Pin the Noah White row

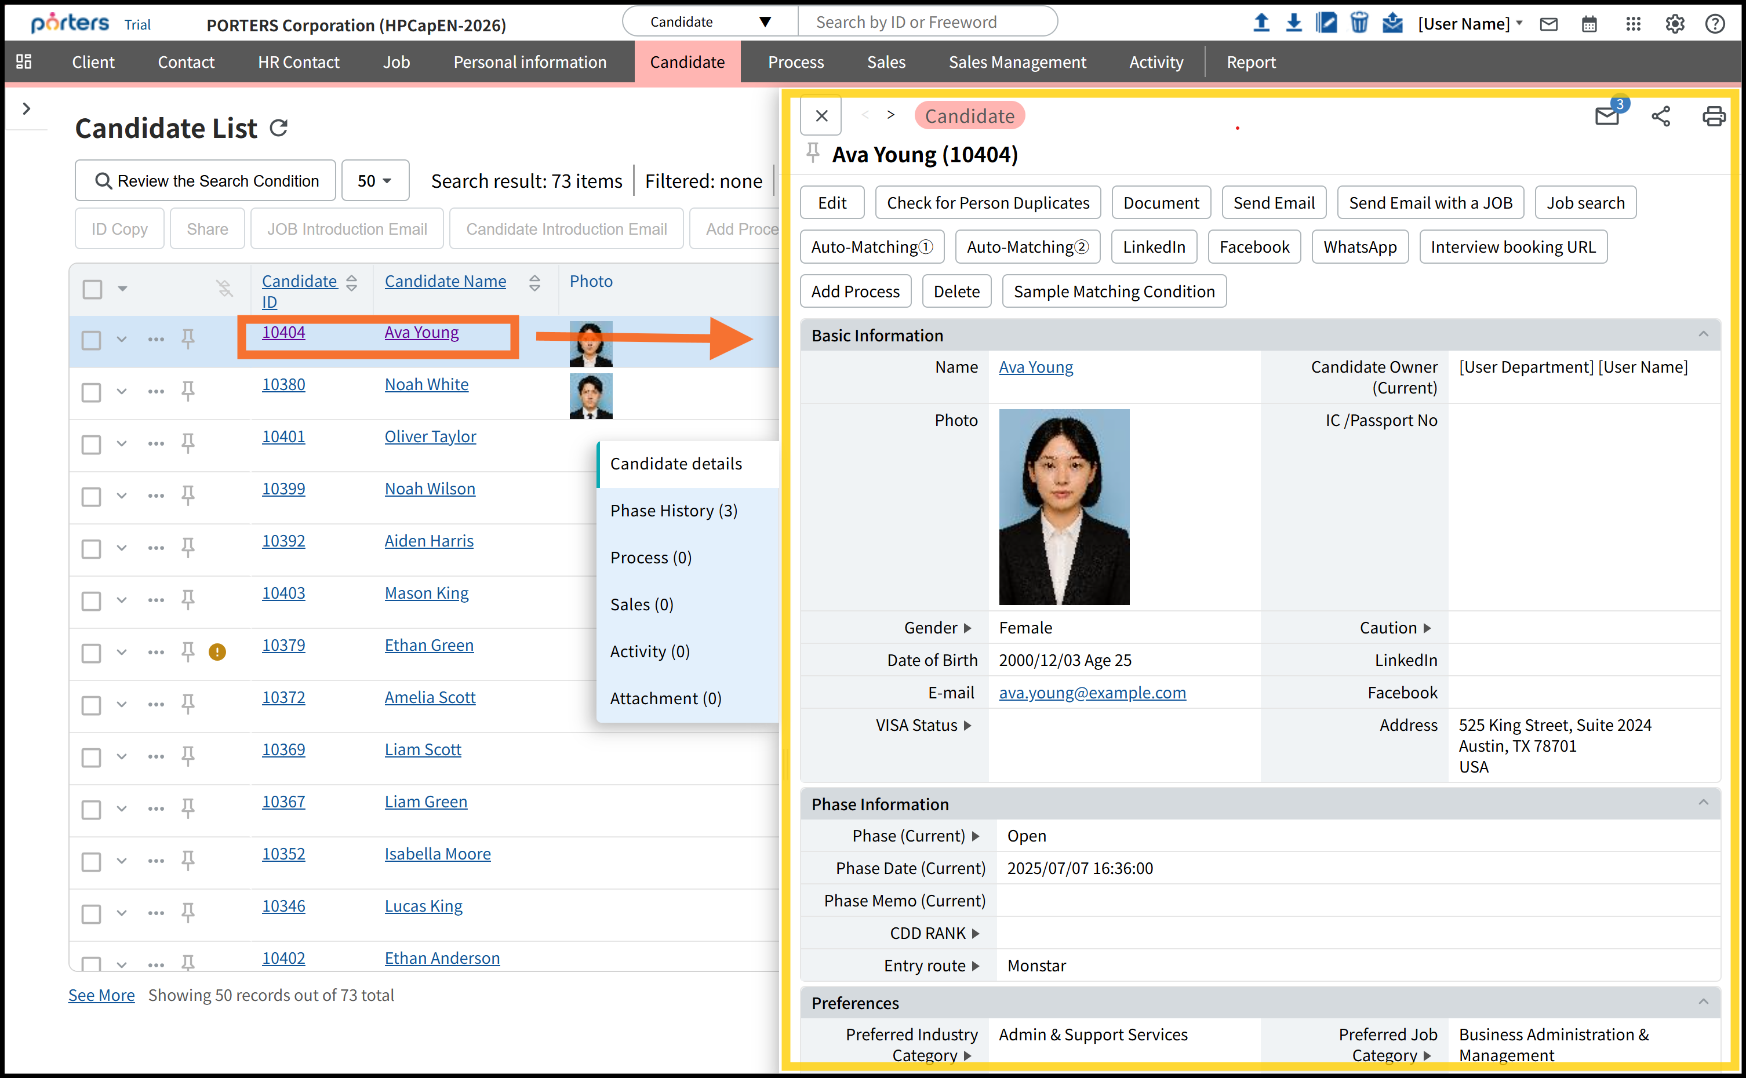click(188, 391)
